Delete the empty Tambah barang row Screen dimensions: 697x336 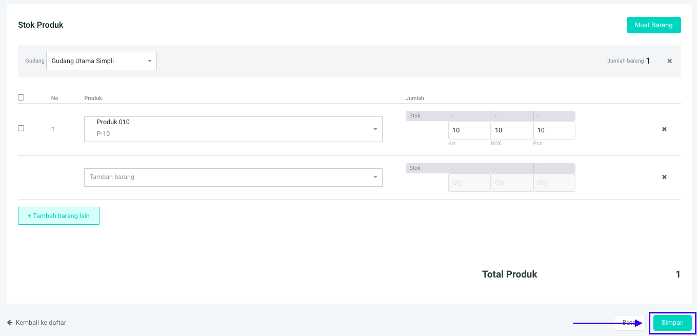coord(664,177)
